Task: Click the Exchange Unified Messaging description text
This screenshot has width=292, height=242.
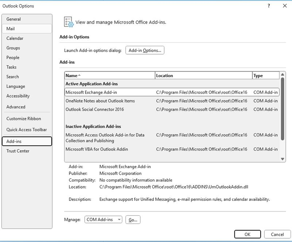Action: click(185, 199)
